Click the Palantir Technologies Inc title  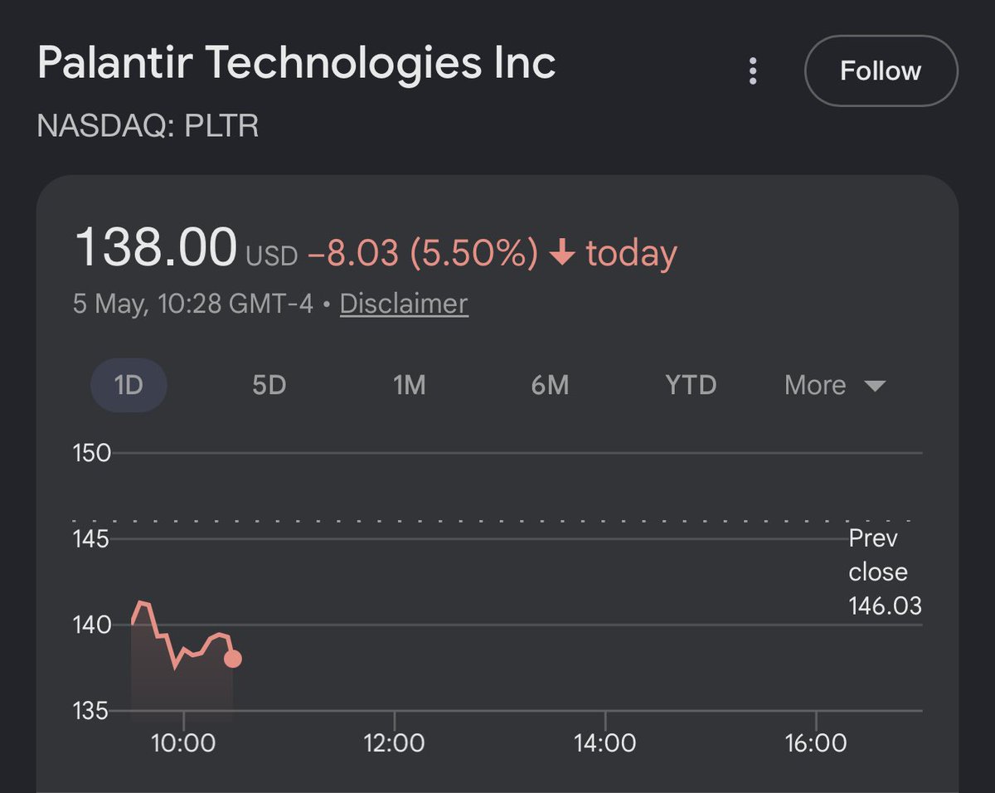coord(297,63)
